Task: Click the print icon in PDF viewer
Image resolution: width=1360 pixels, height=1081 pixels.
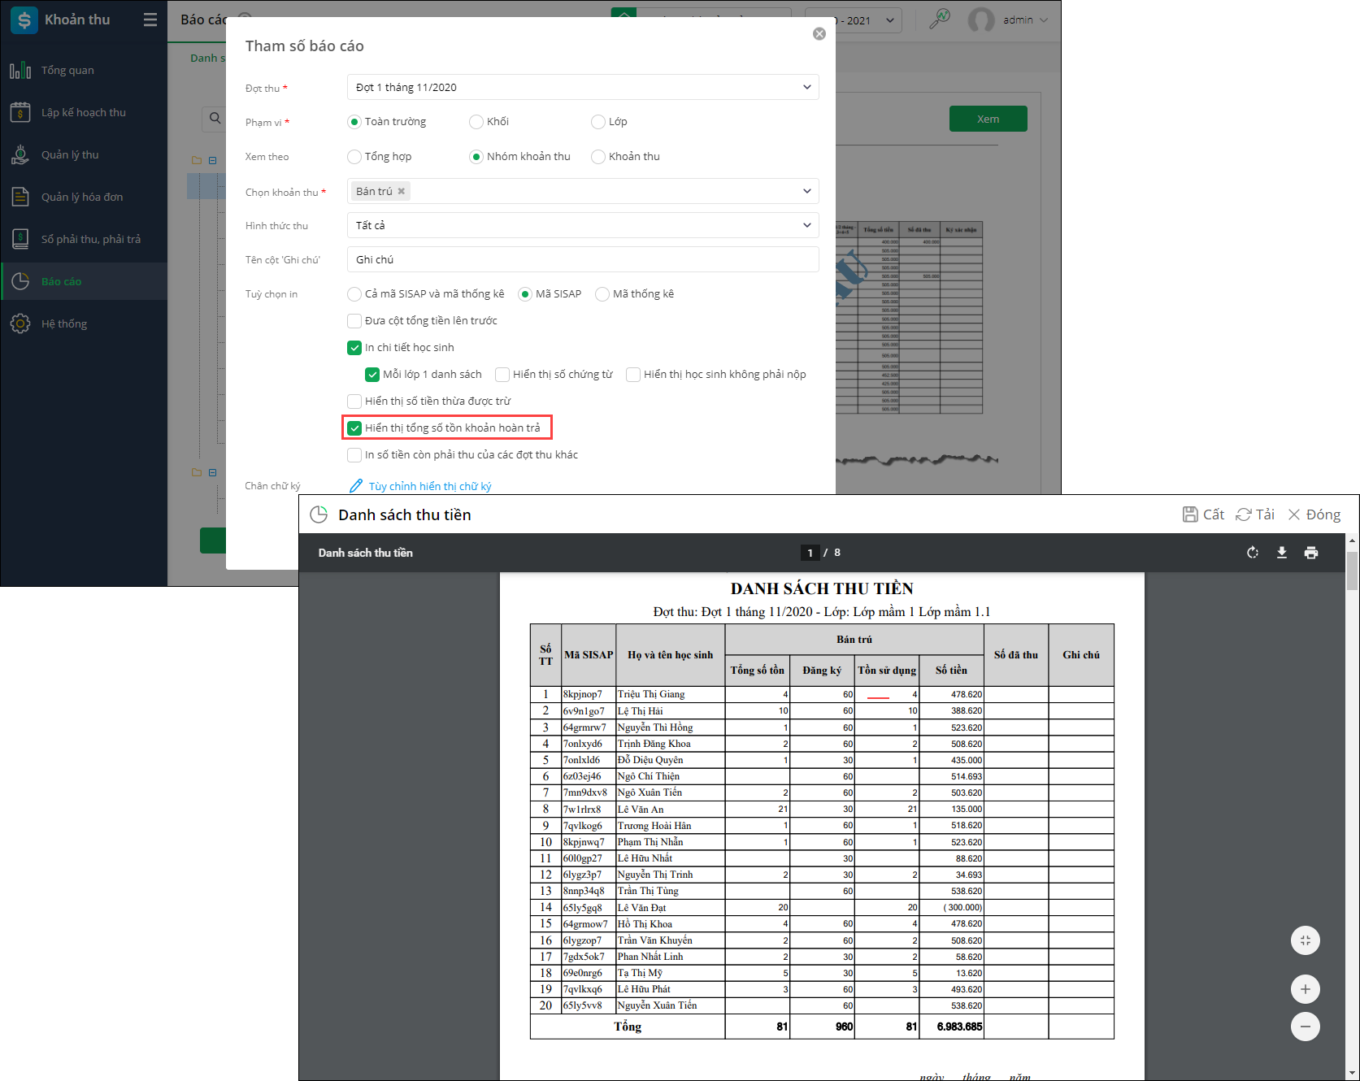Action: coord(1310,553)
